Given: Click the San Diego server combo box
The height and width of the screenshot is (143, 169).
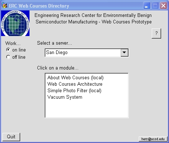Looking at the screenshot, I should click(87, 53).
